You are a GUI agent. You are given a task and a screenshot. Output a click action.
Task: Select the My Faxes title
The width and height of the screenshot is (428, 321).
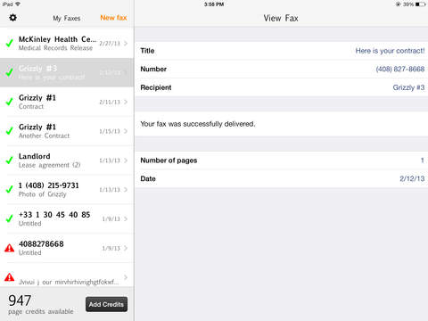click(67, 18)
